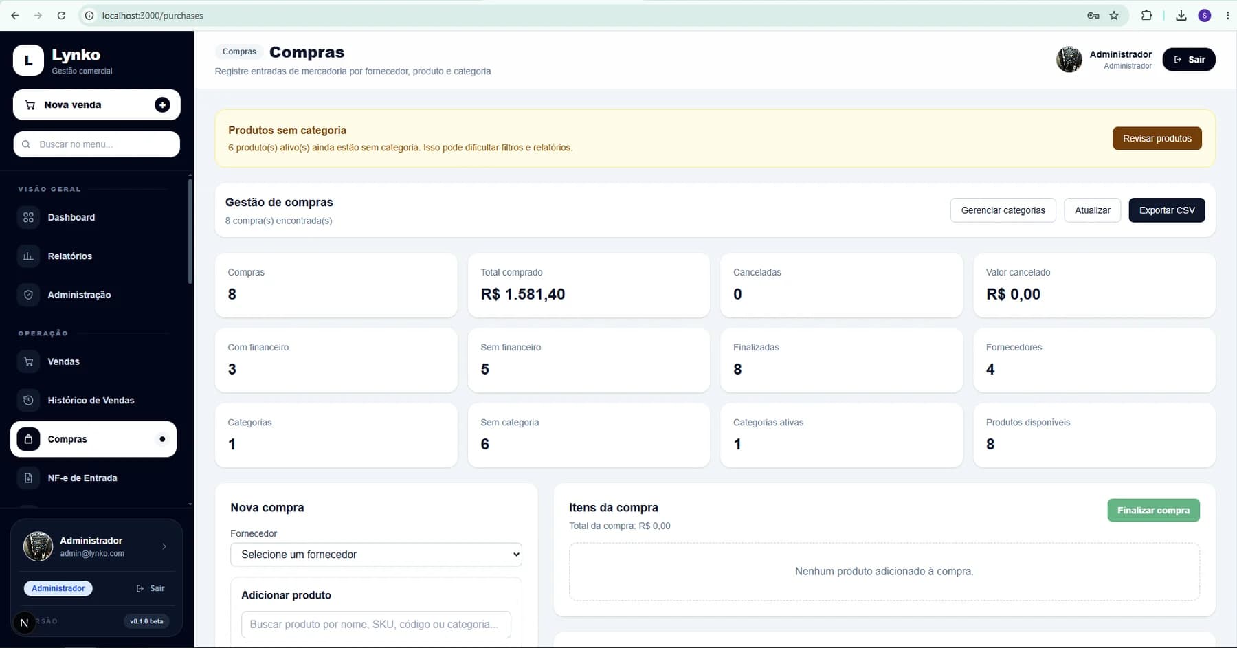The width and height of the screenshot is (1237, 648).
Task: Click the magnifier icon in menu search
Action: click(26, 144)
